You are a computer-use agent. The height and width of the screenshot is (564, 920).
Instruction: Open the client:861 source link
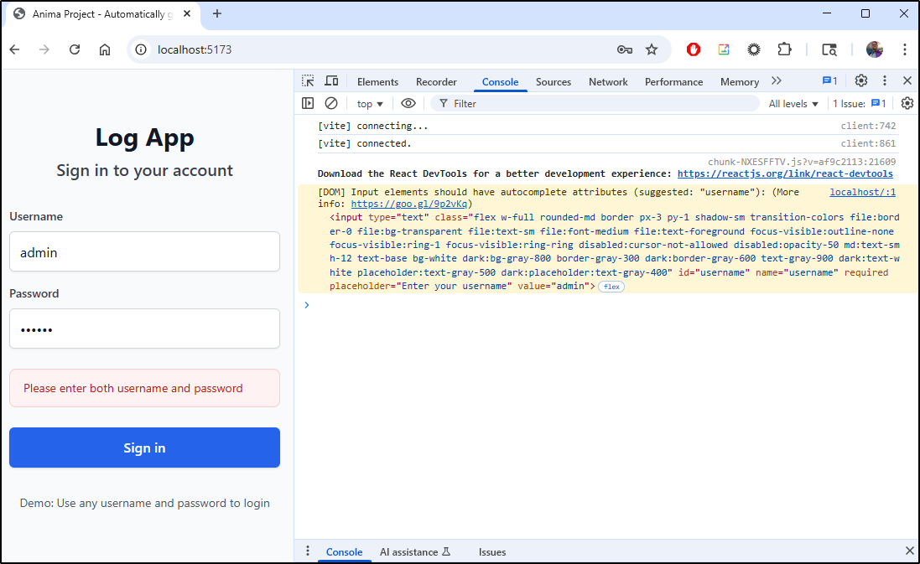(868, 143)
